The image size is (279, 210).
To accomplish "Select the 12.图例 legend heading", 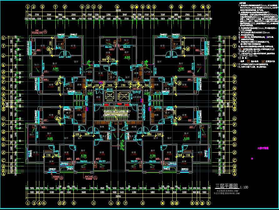I will tap(243, 58).
